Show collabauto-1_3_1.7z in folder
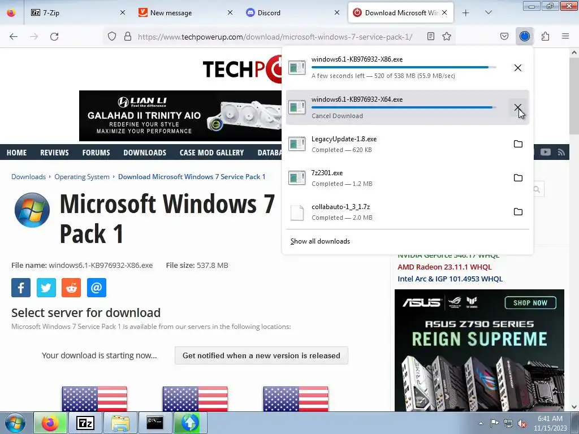 518,212
